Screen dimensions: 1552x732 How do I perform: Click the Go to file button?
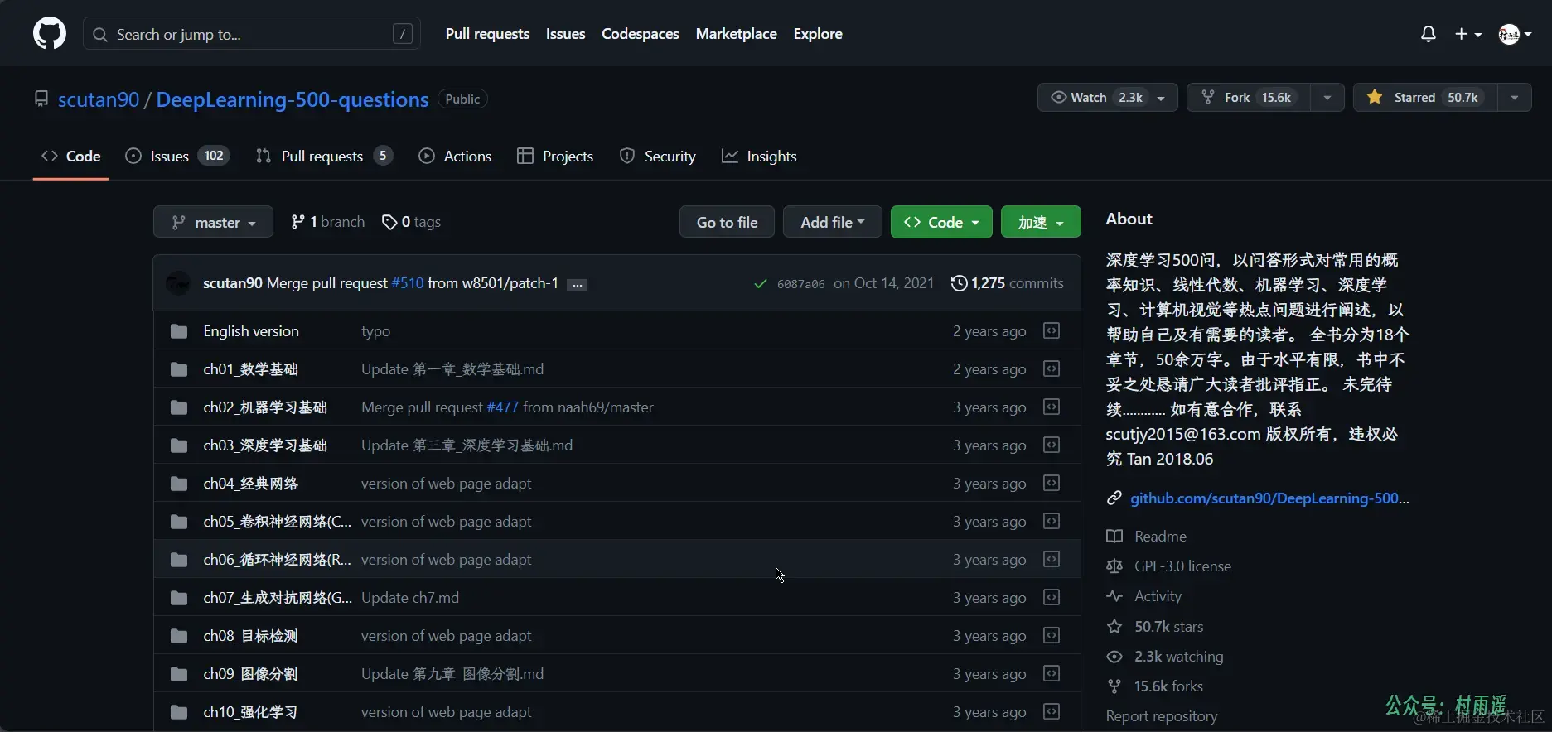pyautogui.click(x=727, y=222)
